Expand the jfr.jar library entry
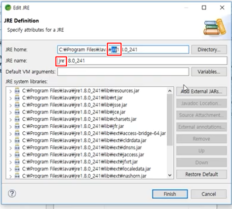 [x=11, y=127]
